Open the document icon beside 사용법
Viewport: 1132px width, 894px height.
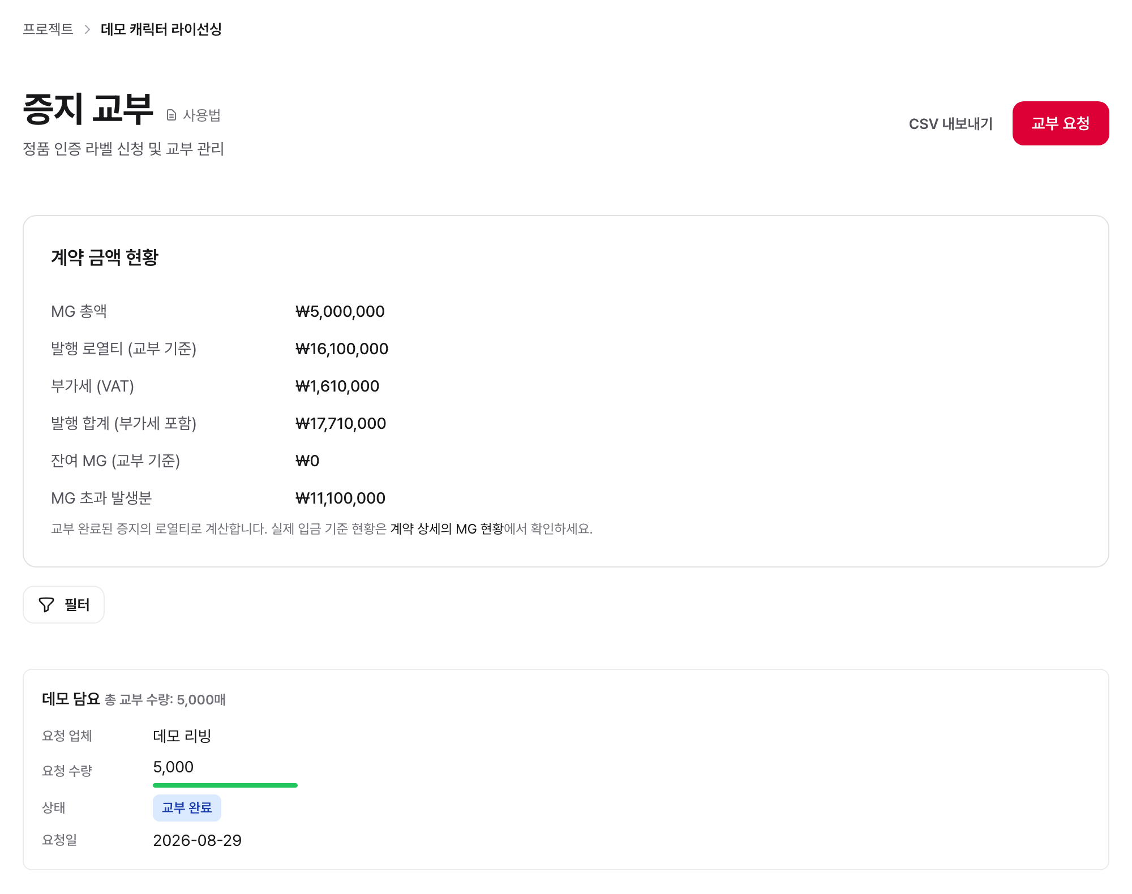pos(171,115)
